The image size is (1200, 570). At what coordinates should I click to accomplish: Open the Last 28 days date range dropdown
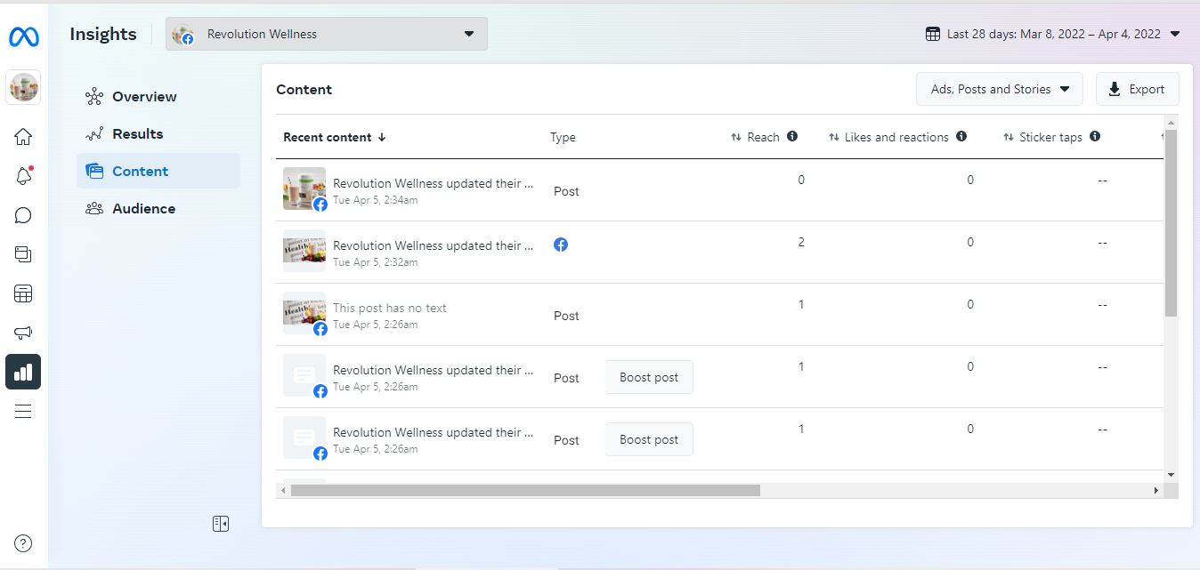[x=1053, y=35]
